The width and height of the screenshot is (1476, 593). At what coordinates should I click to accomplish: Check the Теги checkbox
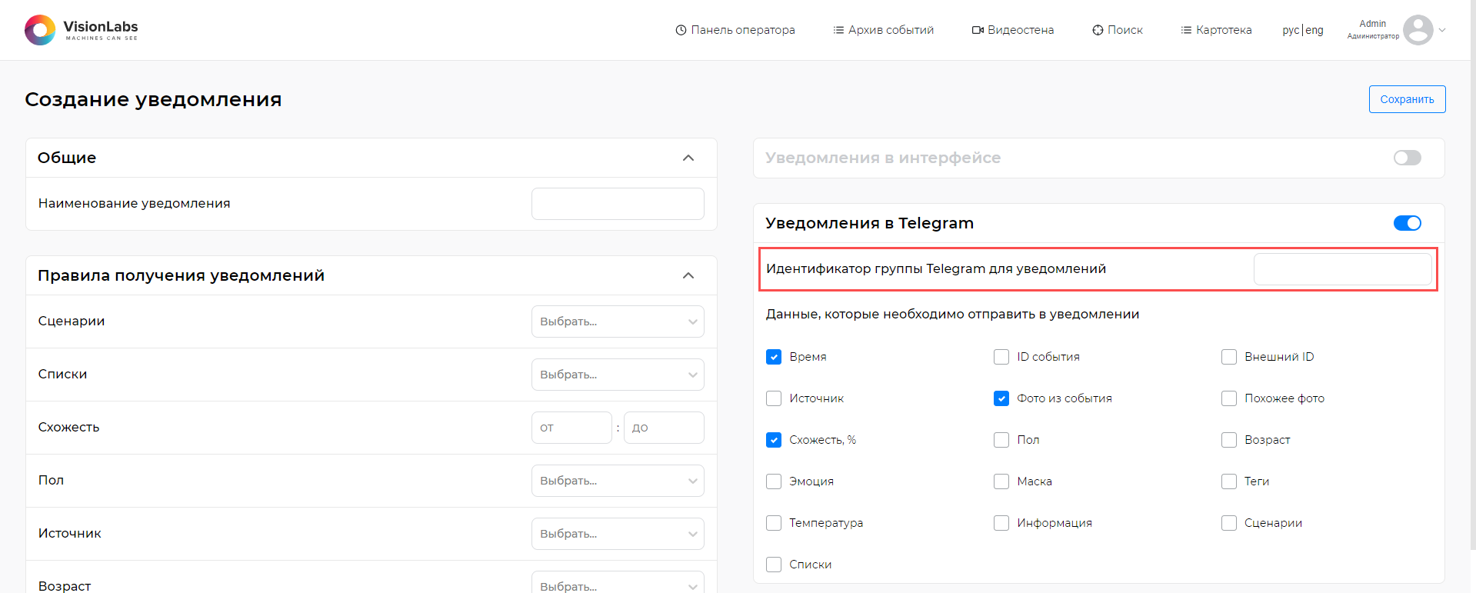point(1229,481)
